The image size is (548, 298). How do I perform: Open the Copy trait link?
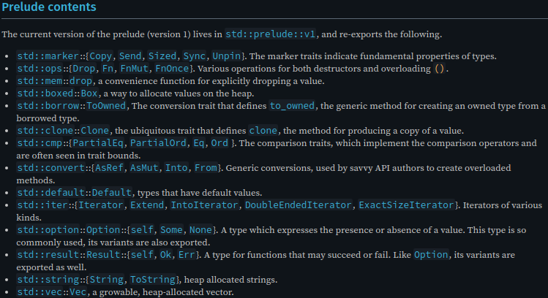pos(101,56)
